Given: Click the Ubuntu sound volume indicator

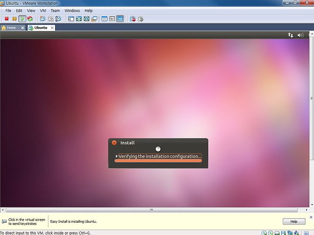Looking at the screenshot, I should pyautogui.click(x=300, y=35).
